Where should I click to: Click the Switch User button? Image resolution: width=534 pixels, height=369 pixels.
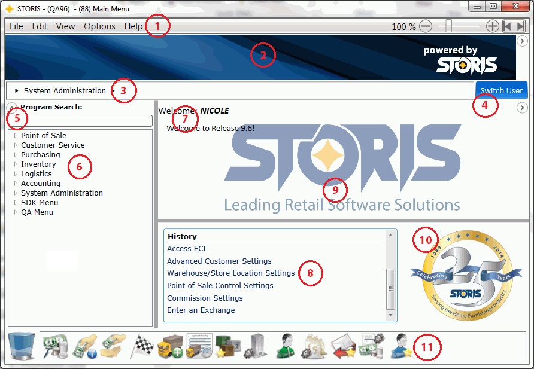pyautogui.click(x=501, y=90)
